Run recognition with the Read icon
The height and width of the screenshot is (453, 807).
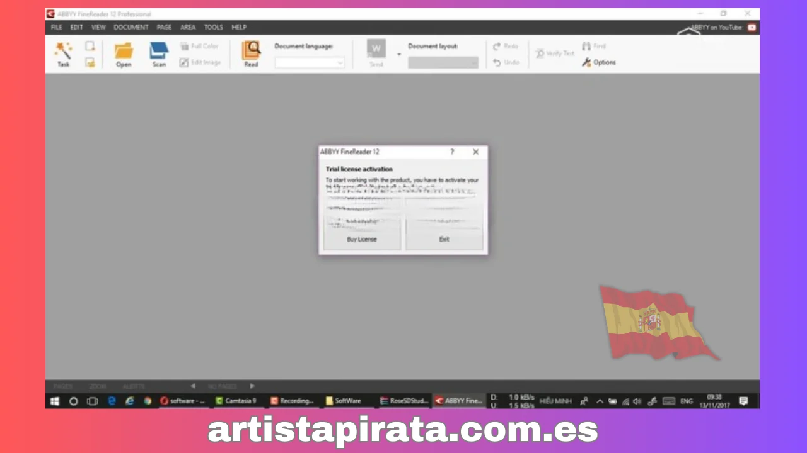(251, 55)
